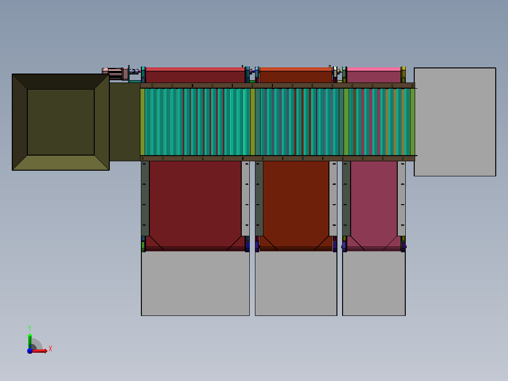Screen dimensions: 508x381
Task: Select the gray collection bin under the magenta chute
Action: coord(374,283)
